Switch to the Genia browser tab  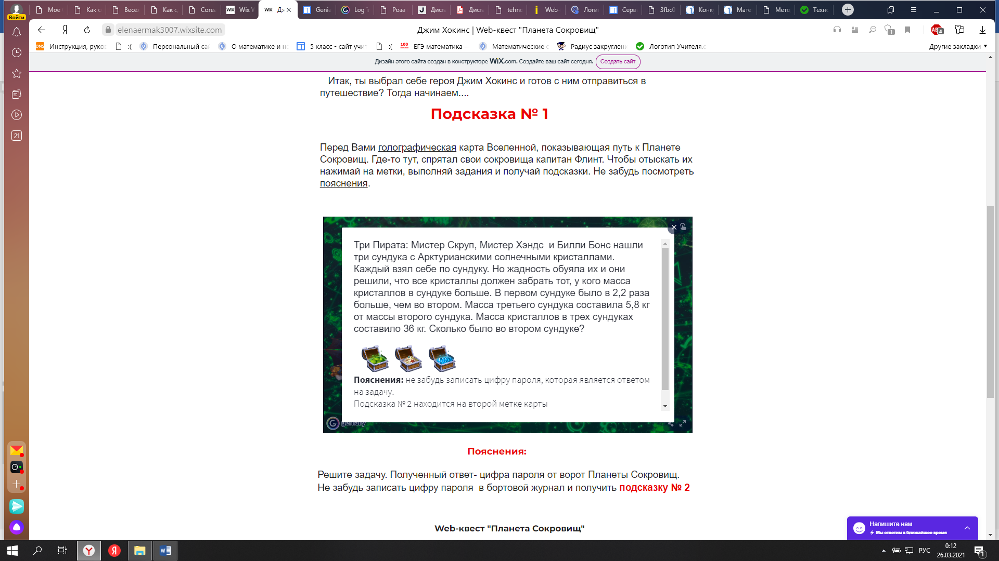317,10
